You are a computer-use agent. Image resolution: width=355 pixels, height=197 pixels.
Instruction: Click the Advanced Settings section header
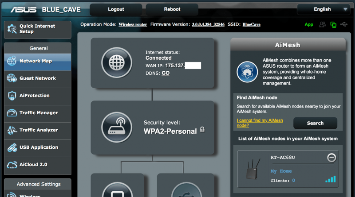tap(38, 184)
